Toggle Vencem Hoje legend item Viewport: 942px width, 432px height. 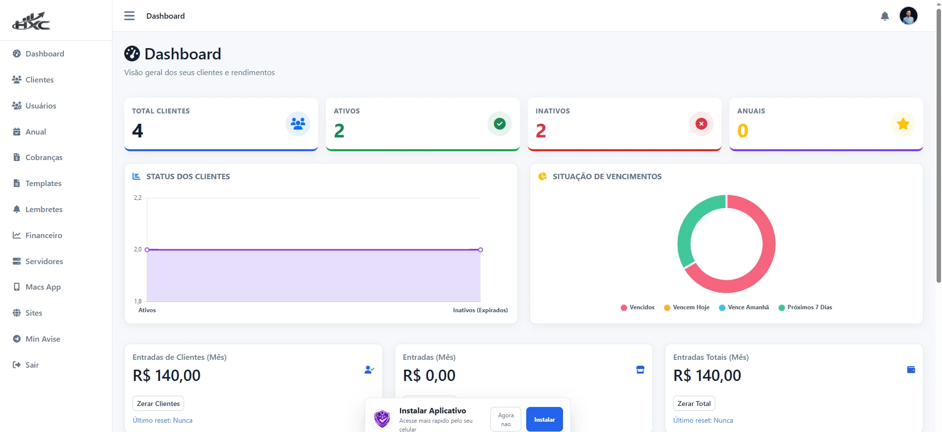click(686, 307)
